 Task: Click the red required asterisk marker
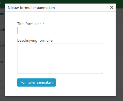pyautogui.click(x=44, y=23)
